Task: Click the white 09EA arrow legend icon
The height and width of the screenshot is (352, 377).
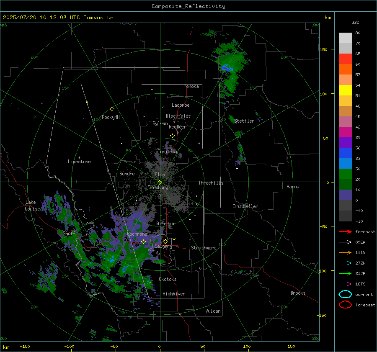Action: click(345, 242)
